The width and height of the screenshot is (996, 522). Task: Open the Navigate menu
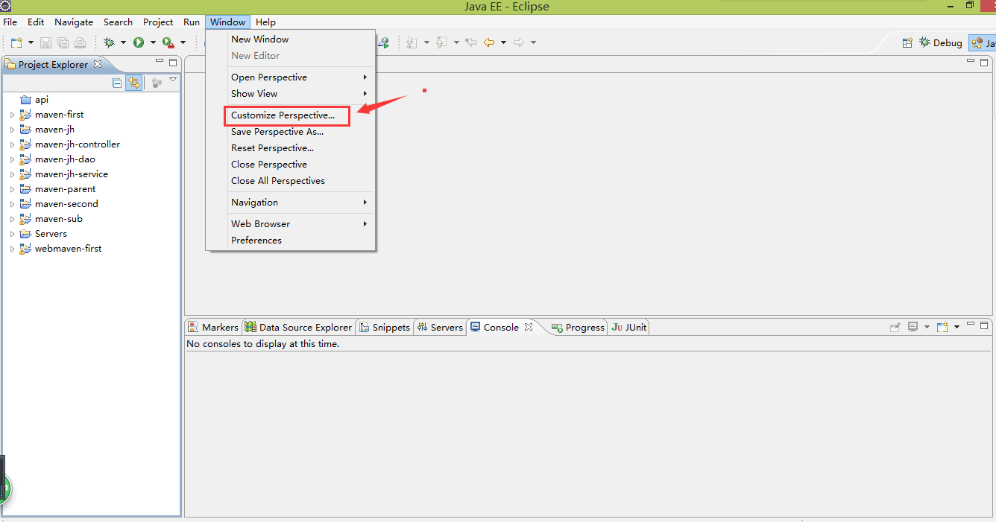[74, 22]
